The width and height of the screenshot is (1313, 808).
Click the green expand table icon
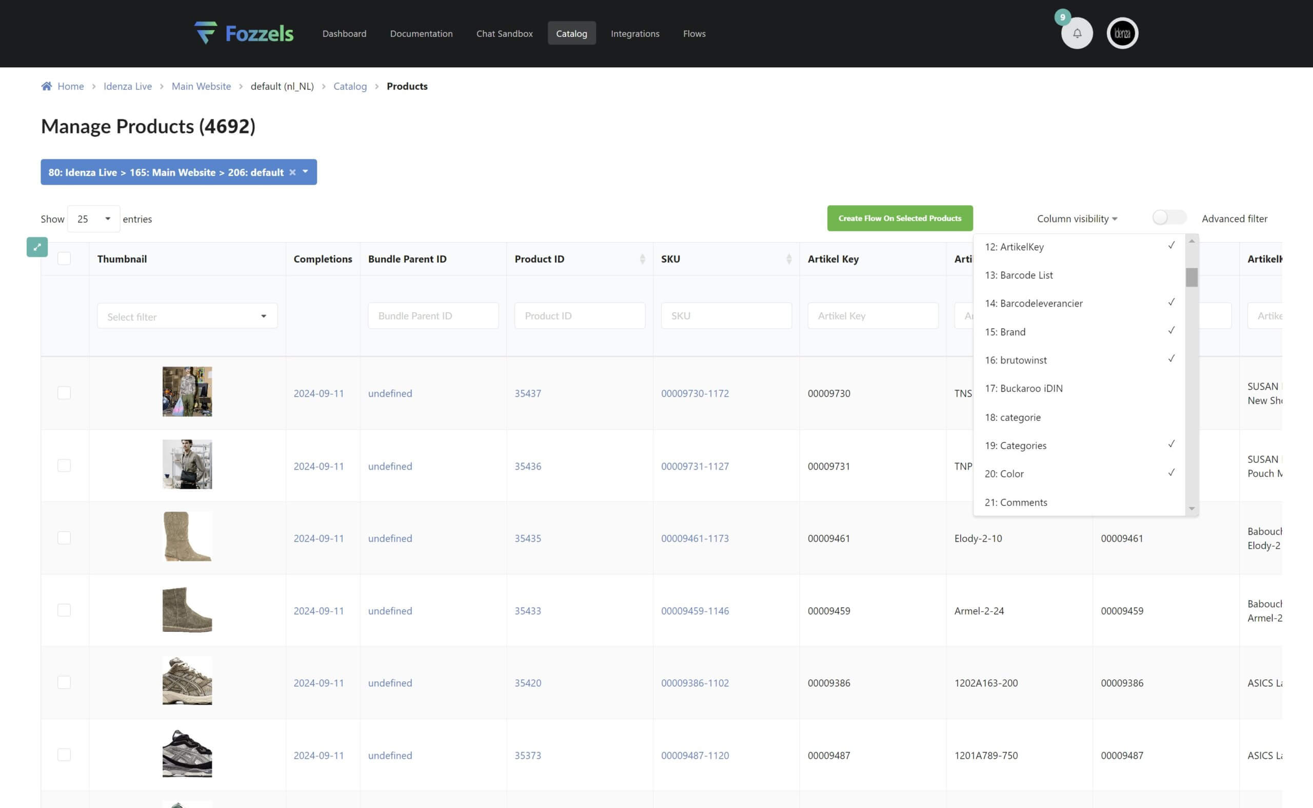(x=37, y=247)
